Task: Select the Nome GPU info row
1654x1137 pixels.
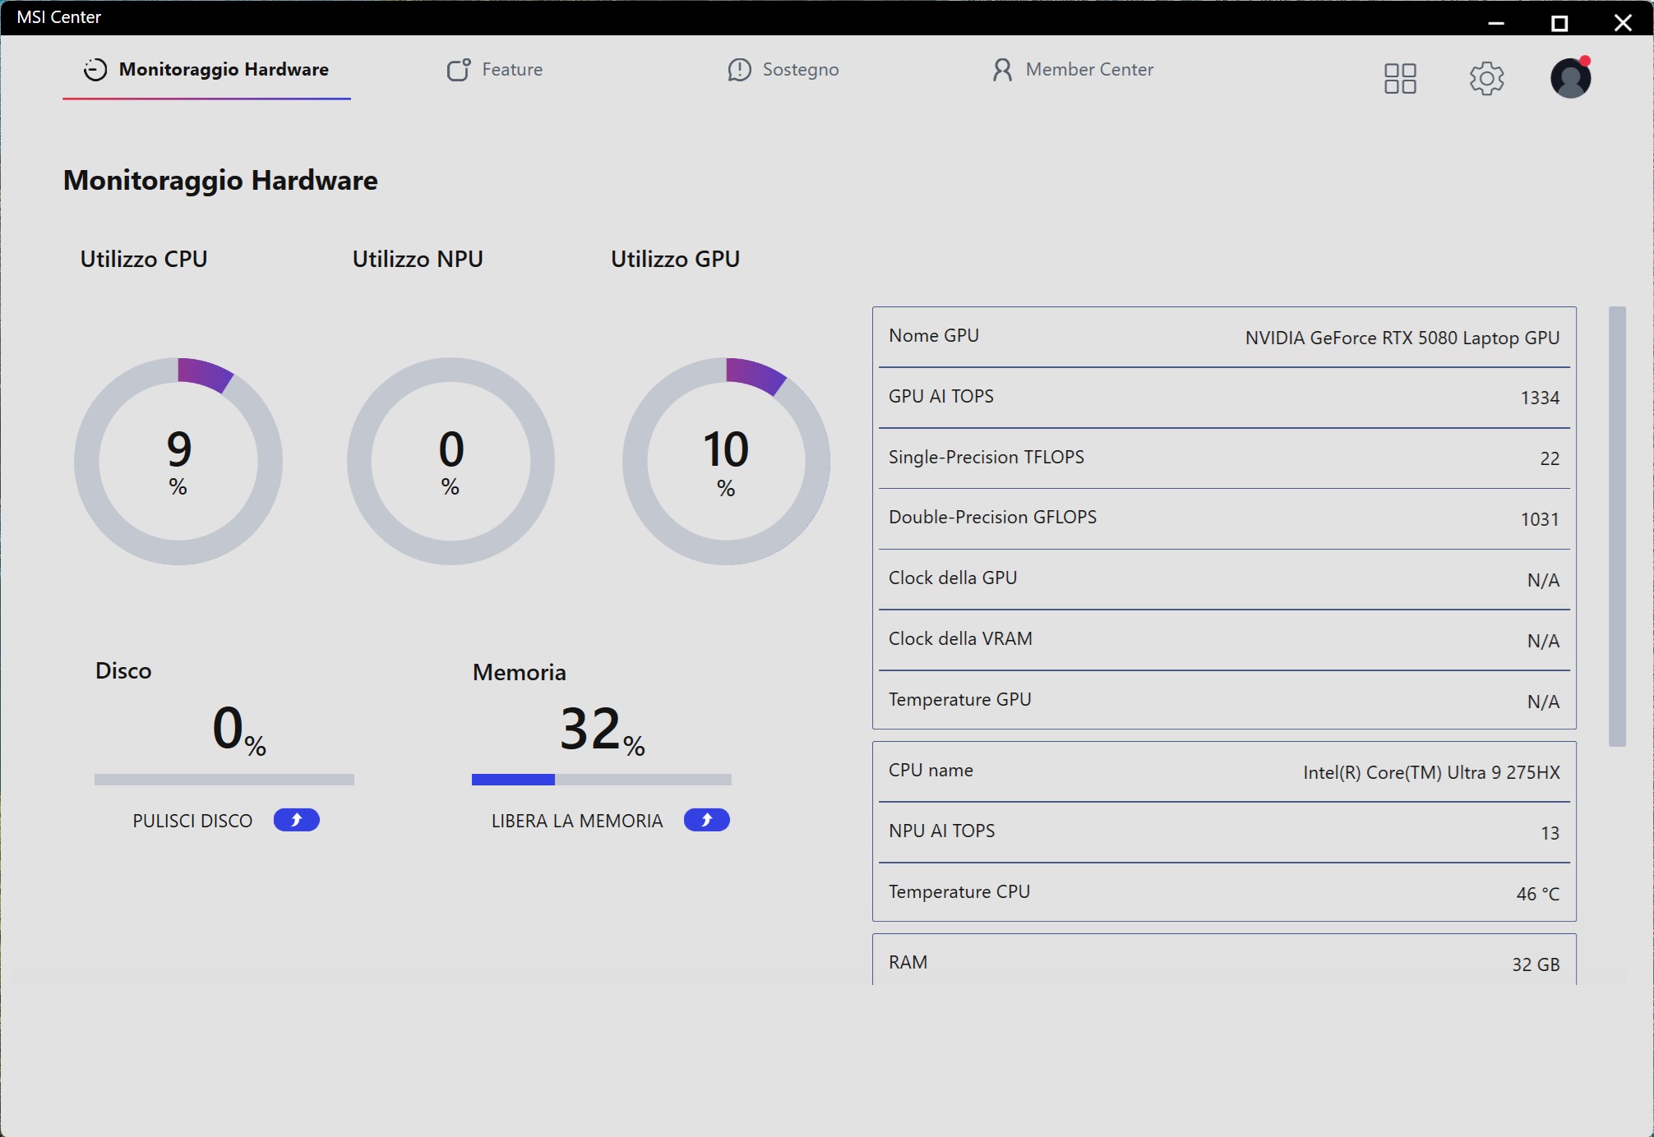Action: (1223, 337)
